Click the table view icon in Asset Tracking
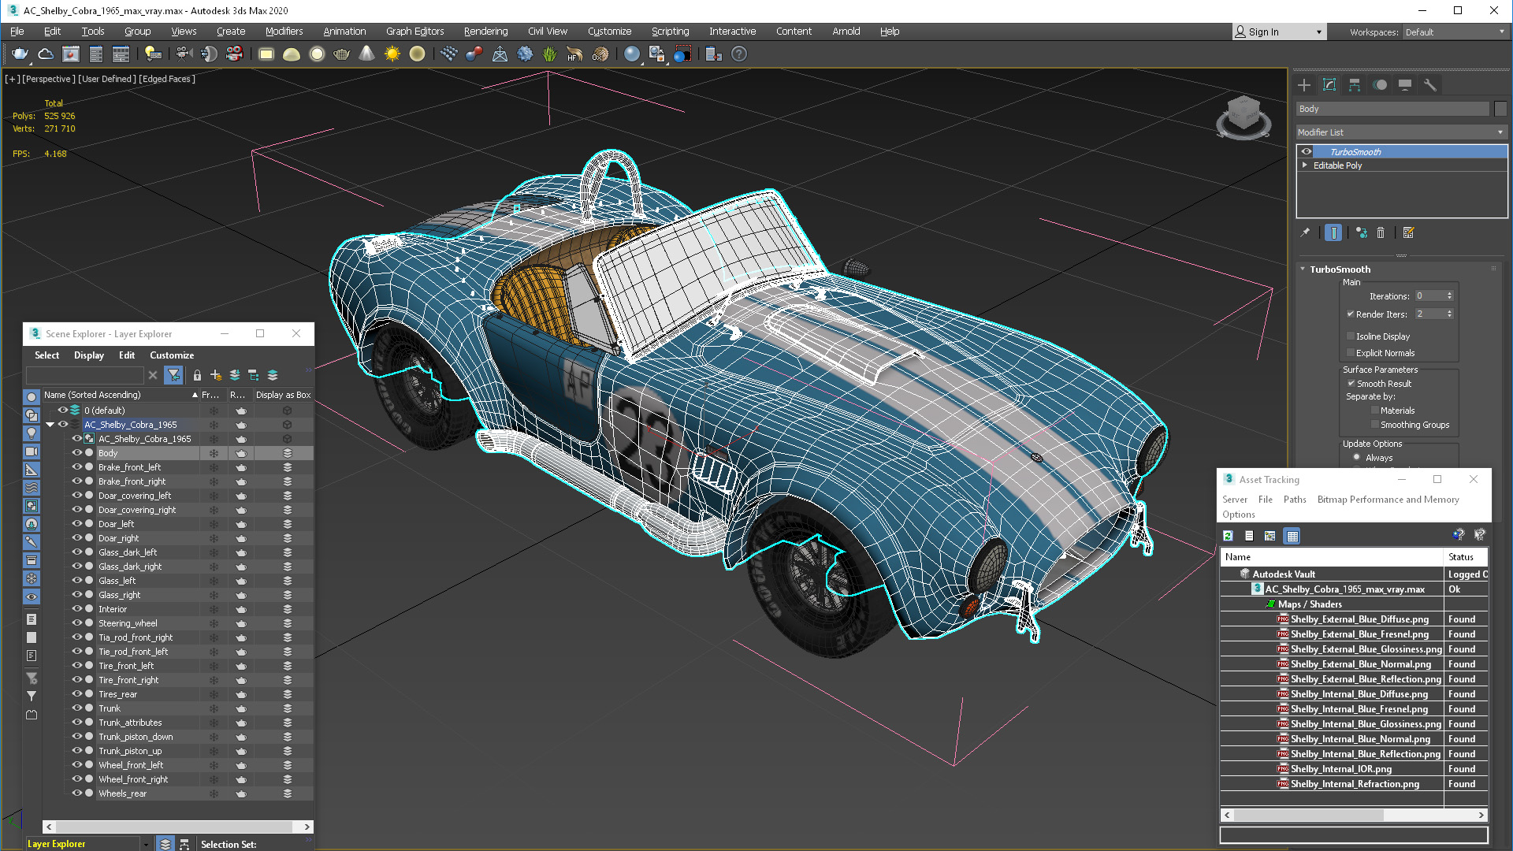Image resolution: width=1513 pixels, height=851 pixels. 1292,536
